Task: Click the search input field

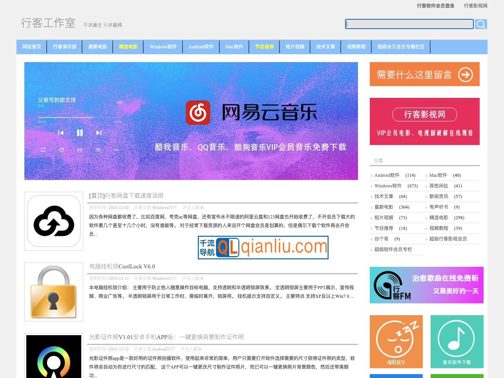Action: 409,24
